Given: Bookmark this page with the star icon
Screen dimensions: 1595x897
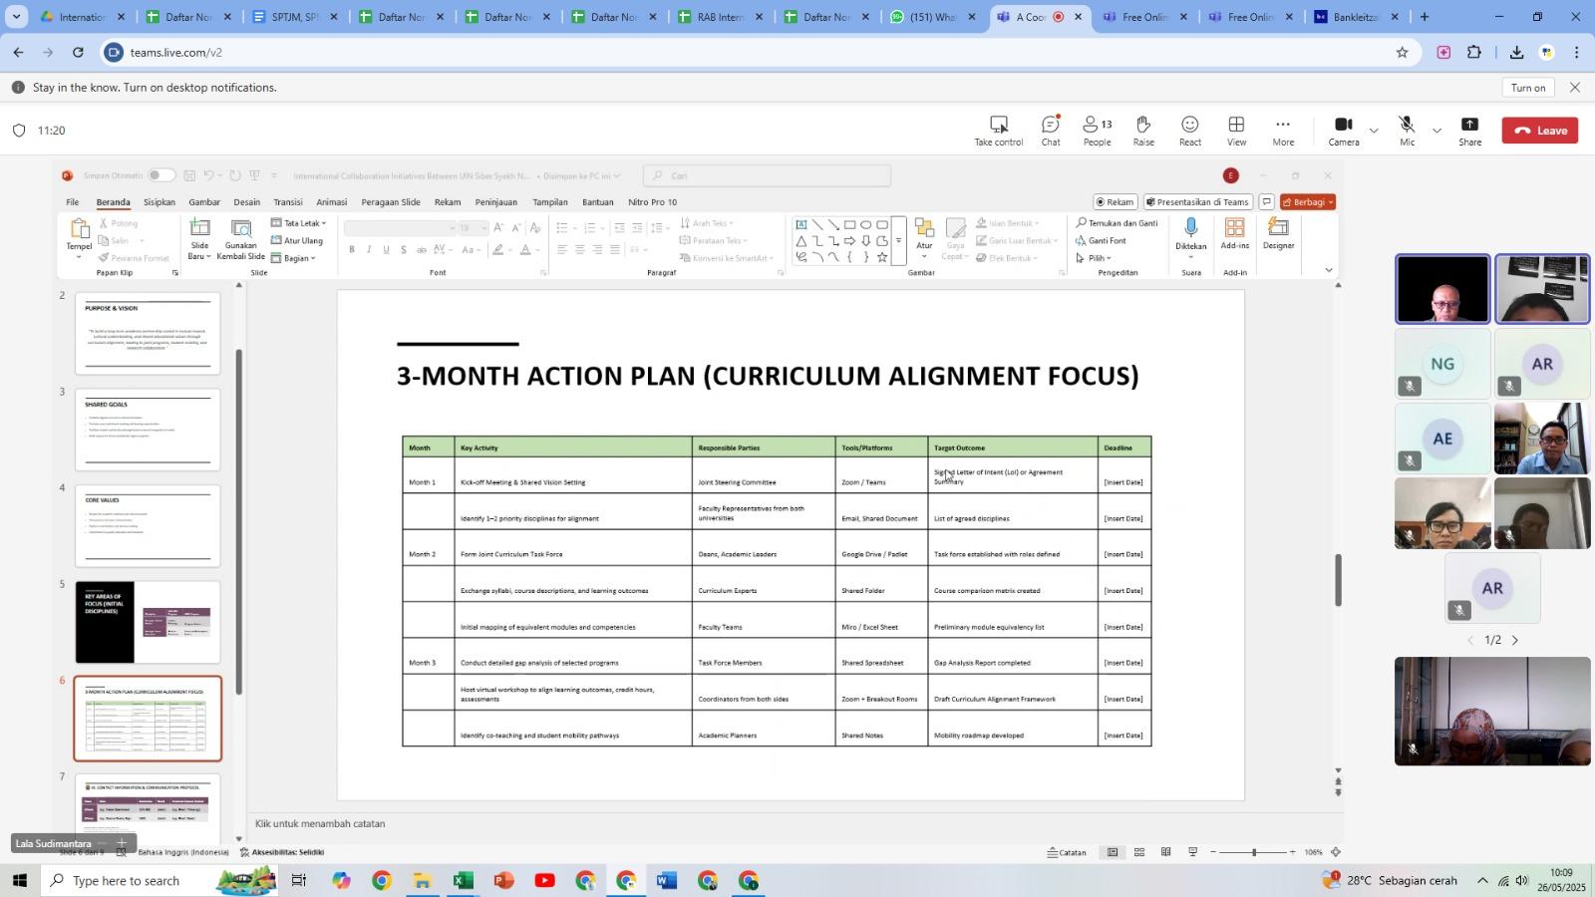Looking at the screenshot, I should tap(1402, 52).
